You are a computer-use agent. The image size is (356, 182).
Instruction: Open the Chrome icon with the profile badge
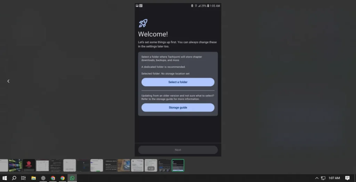point(53,178)
